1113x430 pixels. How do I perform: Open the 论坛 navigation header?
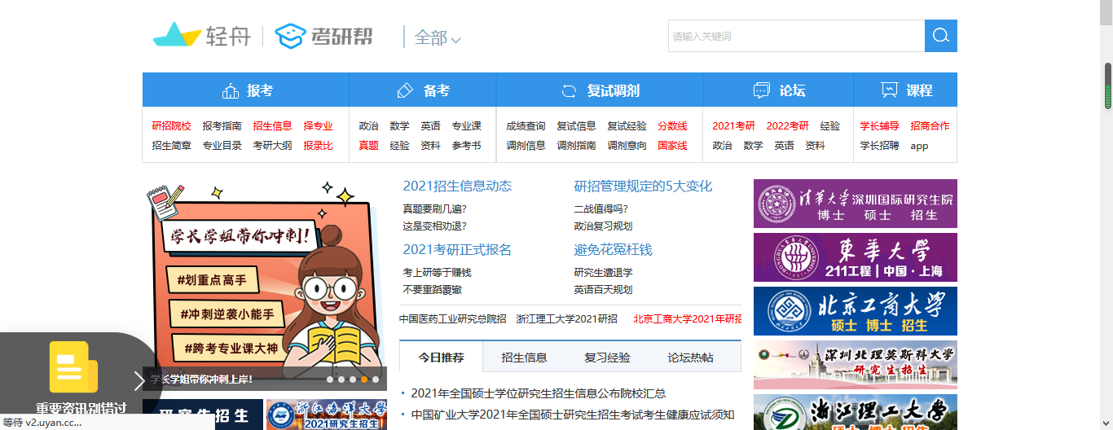click(778, 90)
